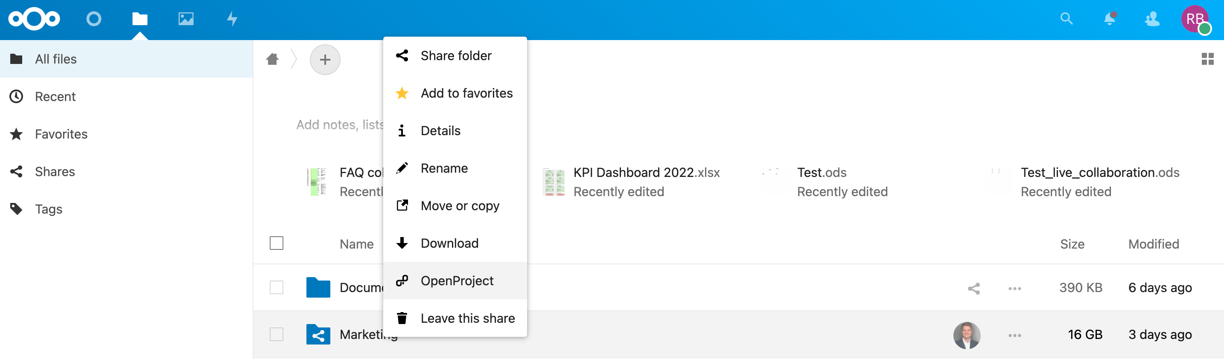
Task: Click share icon on Documents row
Action: (973, 288)
